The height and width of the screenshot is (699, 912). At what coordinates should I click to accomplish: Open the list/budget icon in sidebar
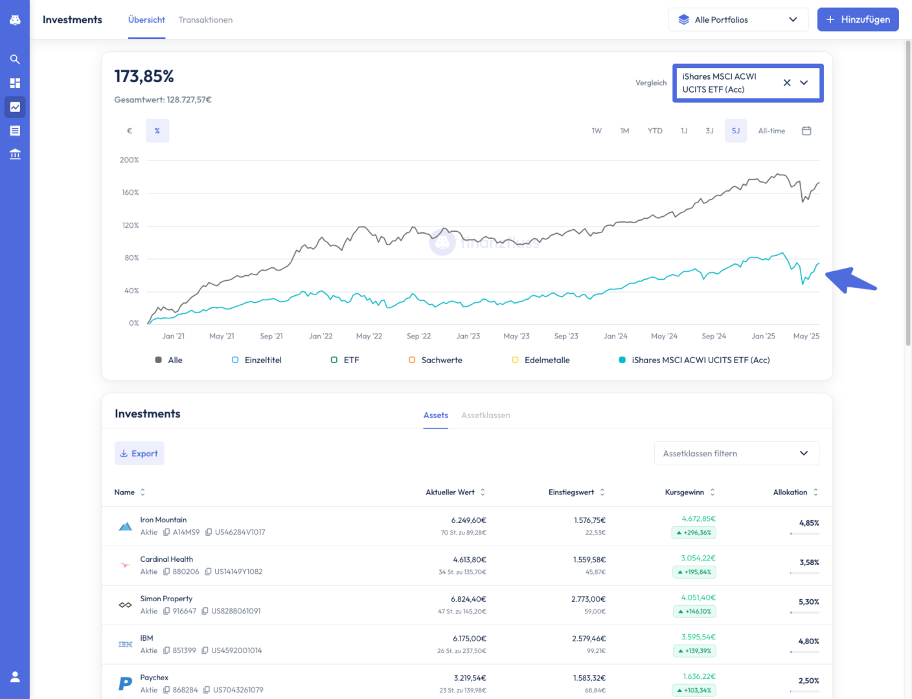tap(15, 131)
